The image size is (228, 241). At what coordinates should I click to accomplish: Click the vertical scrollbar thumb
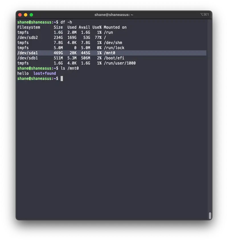210,215
